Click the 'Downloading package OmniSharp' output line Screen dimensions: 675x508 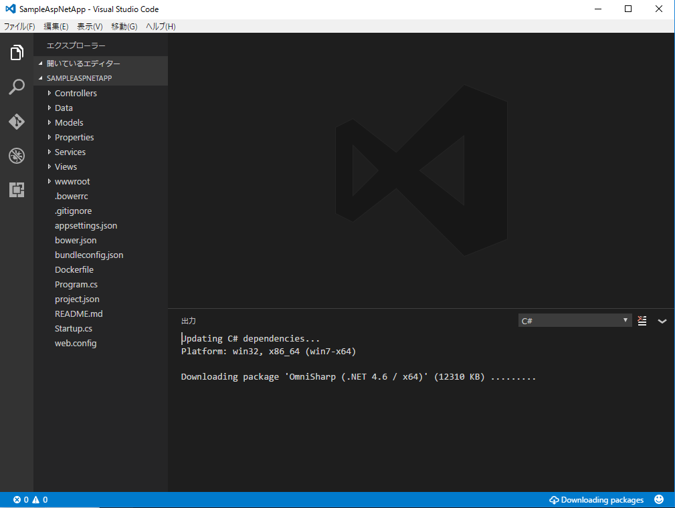point(359,377)
